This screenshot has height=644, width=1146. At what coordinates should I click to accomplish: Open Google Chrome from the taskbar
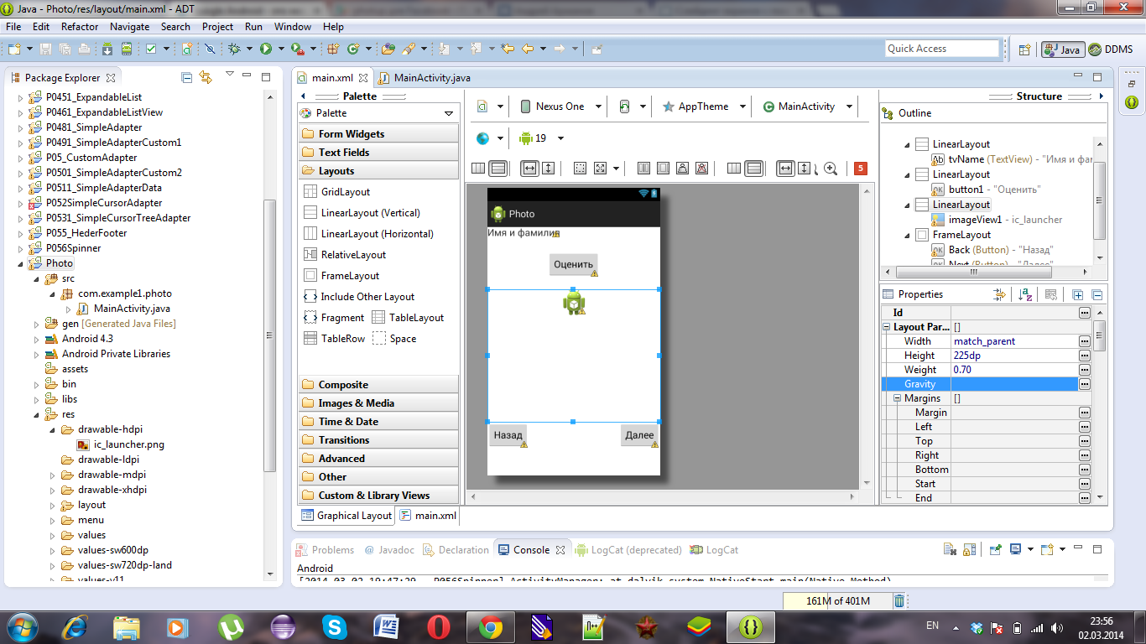click(490, 626)
